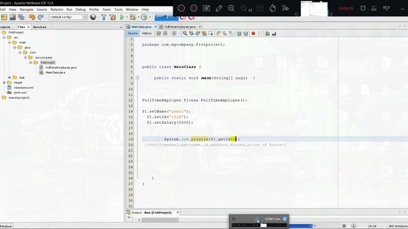Open the Source menu

[42, 10]
